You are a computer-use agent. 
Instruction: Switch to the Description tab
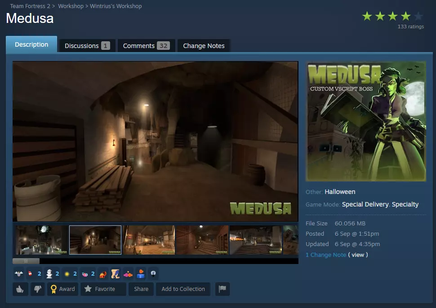tap(31, 44)
